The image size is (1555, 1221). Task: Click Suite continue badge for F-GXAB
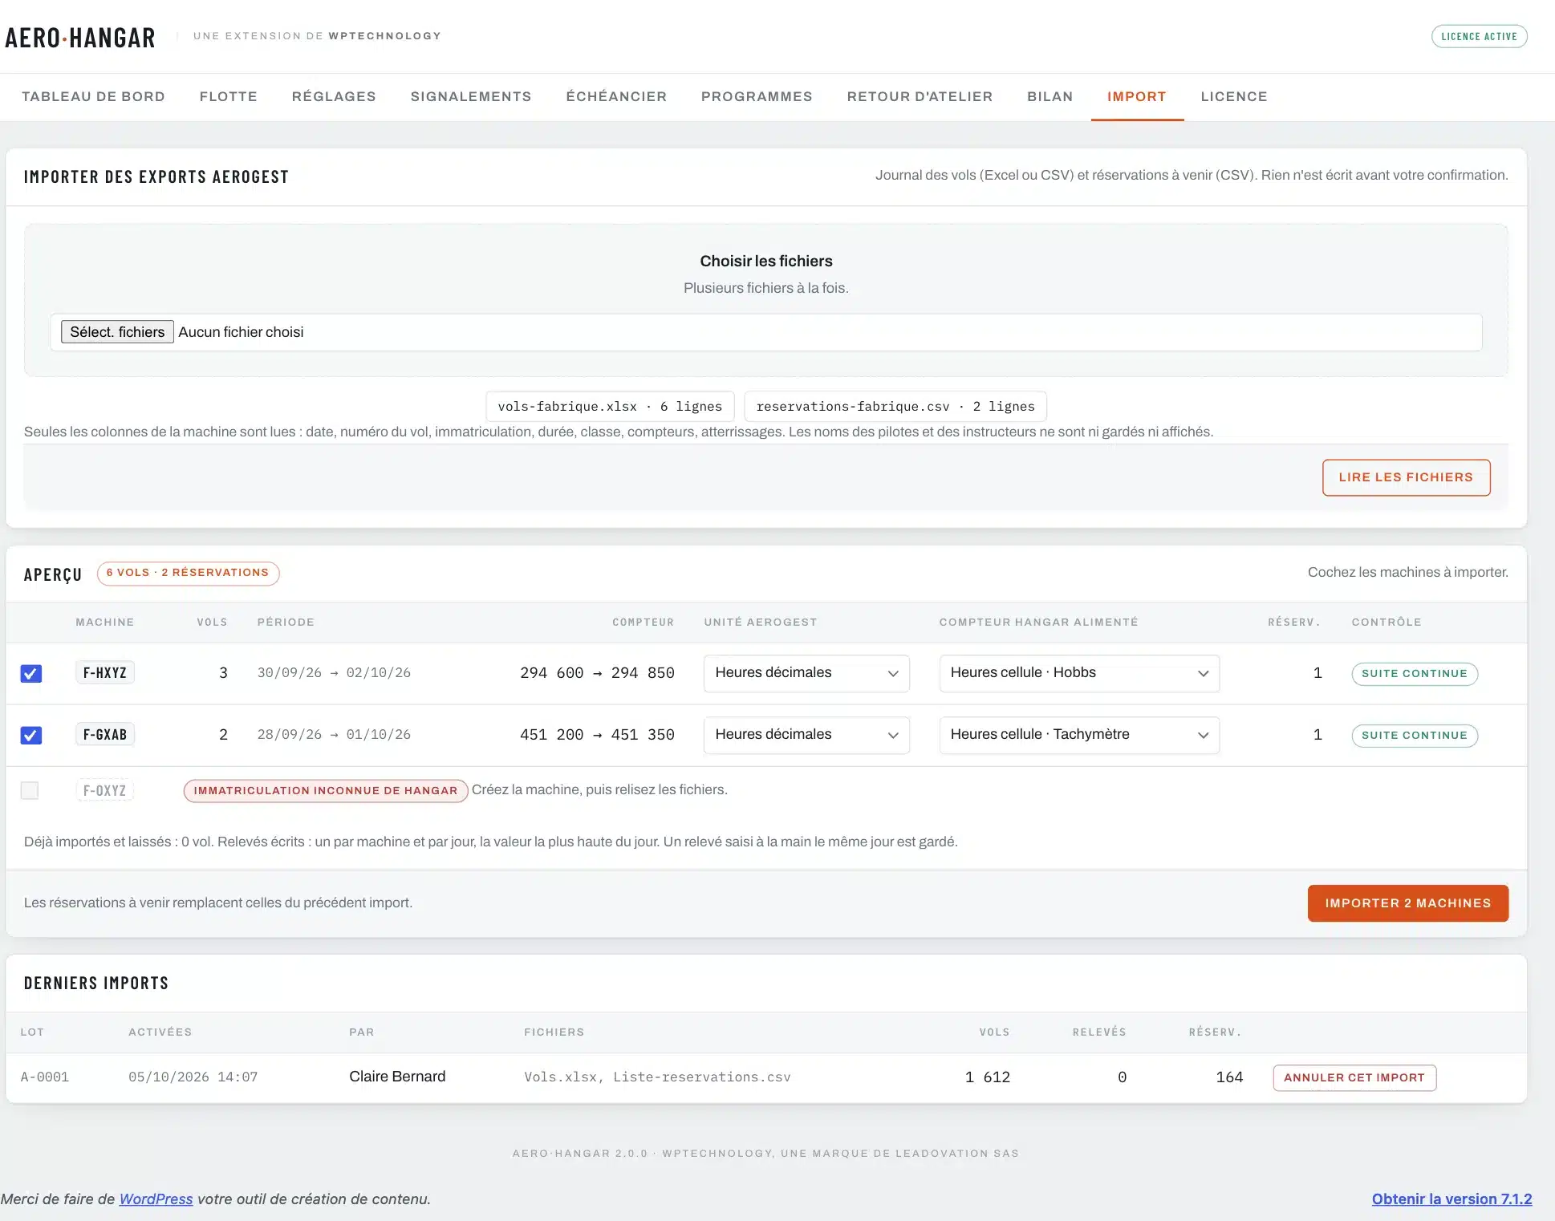1415,735
